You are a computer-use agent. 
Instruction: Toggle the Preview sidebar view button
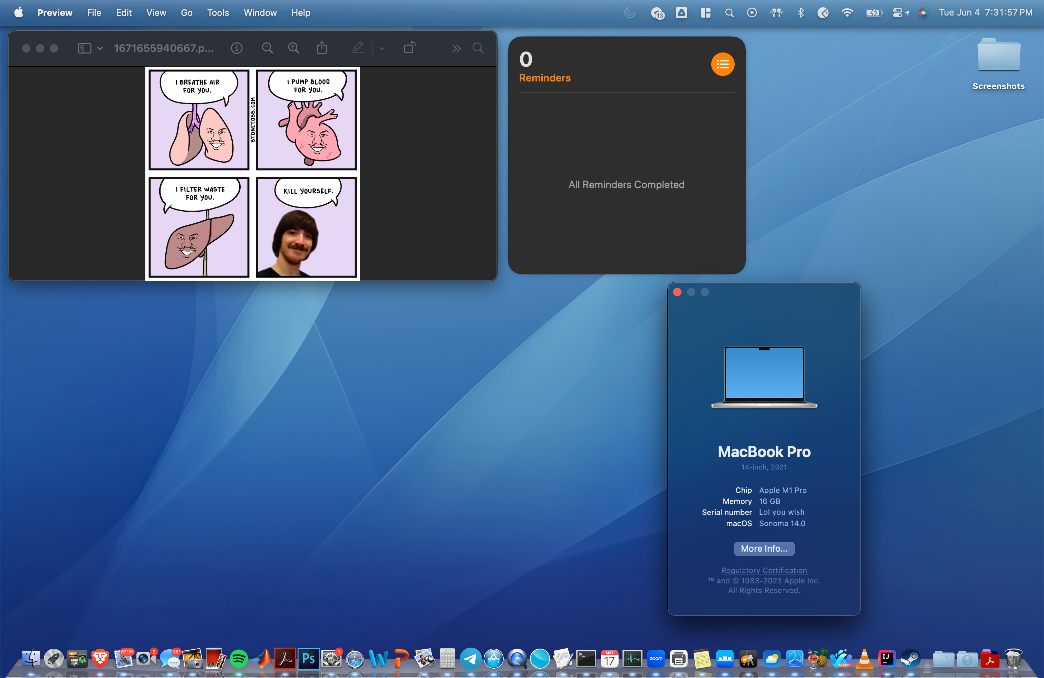coord(84,48)
